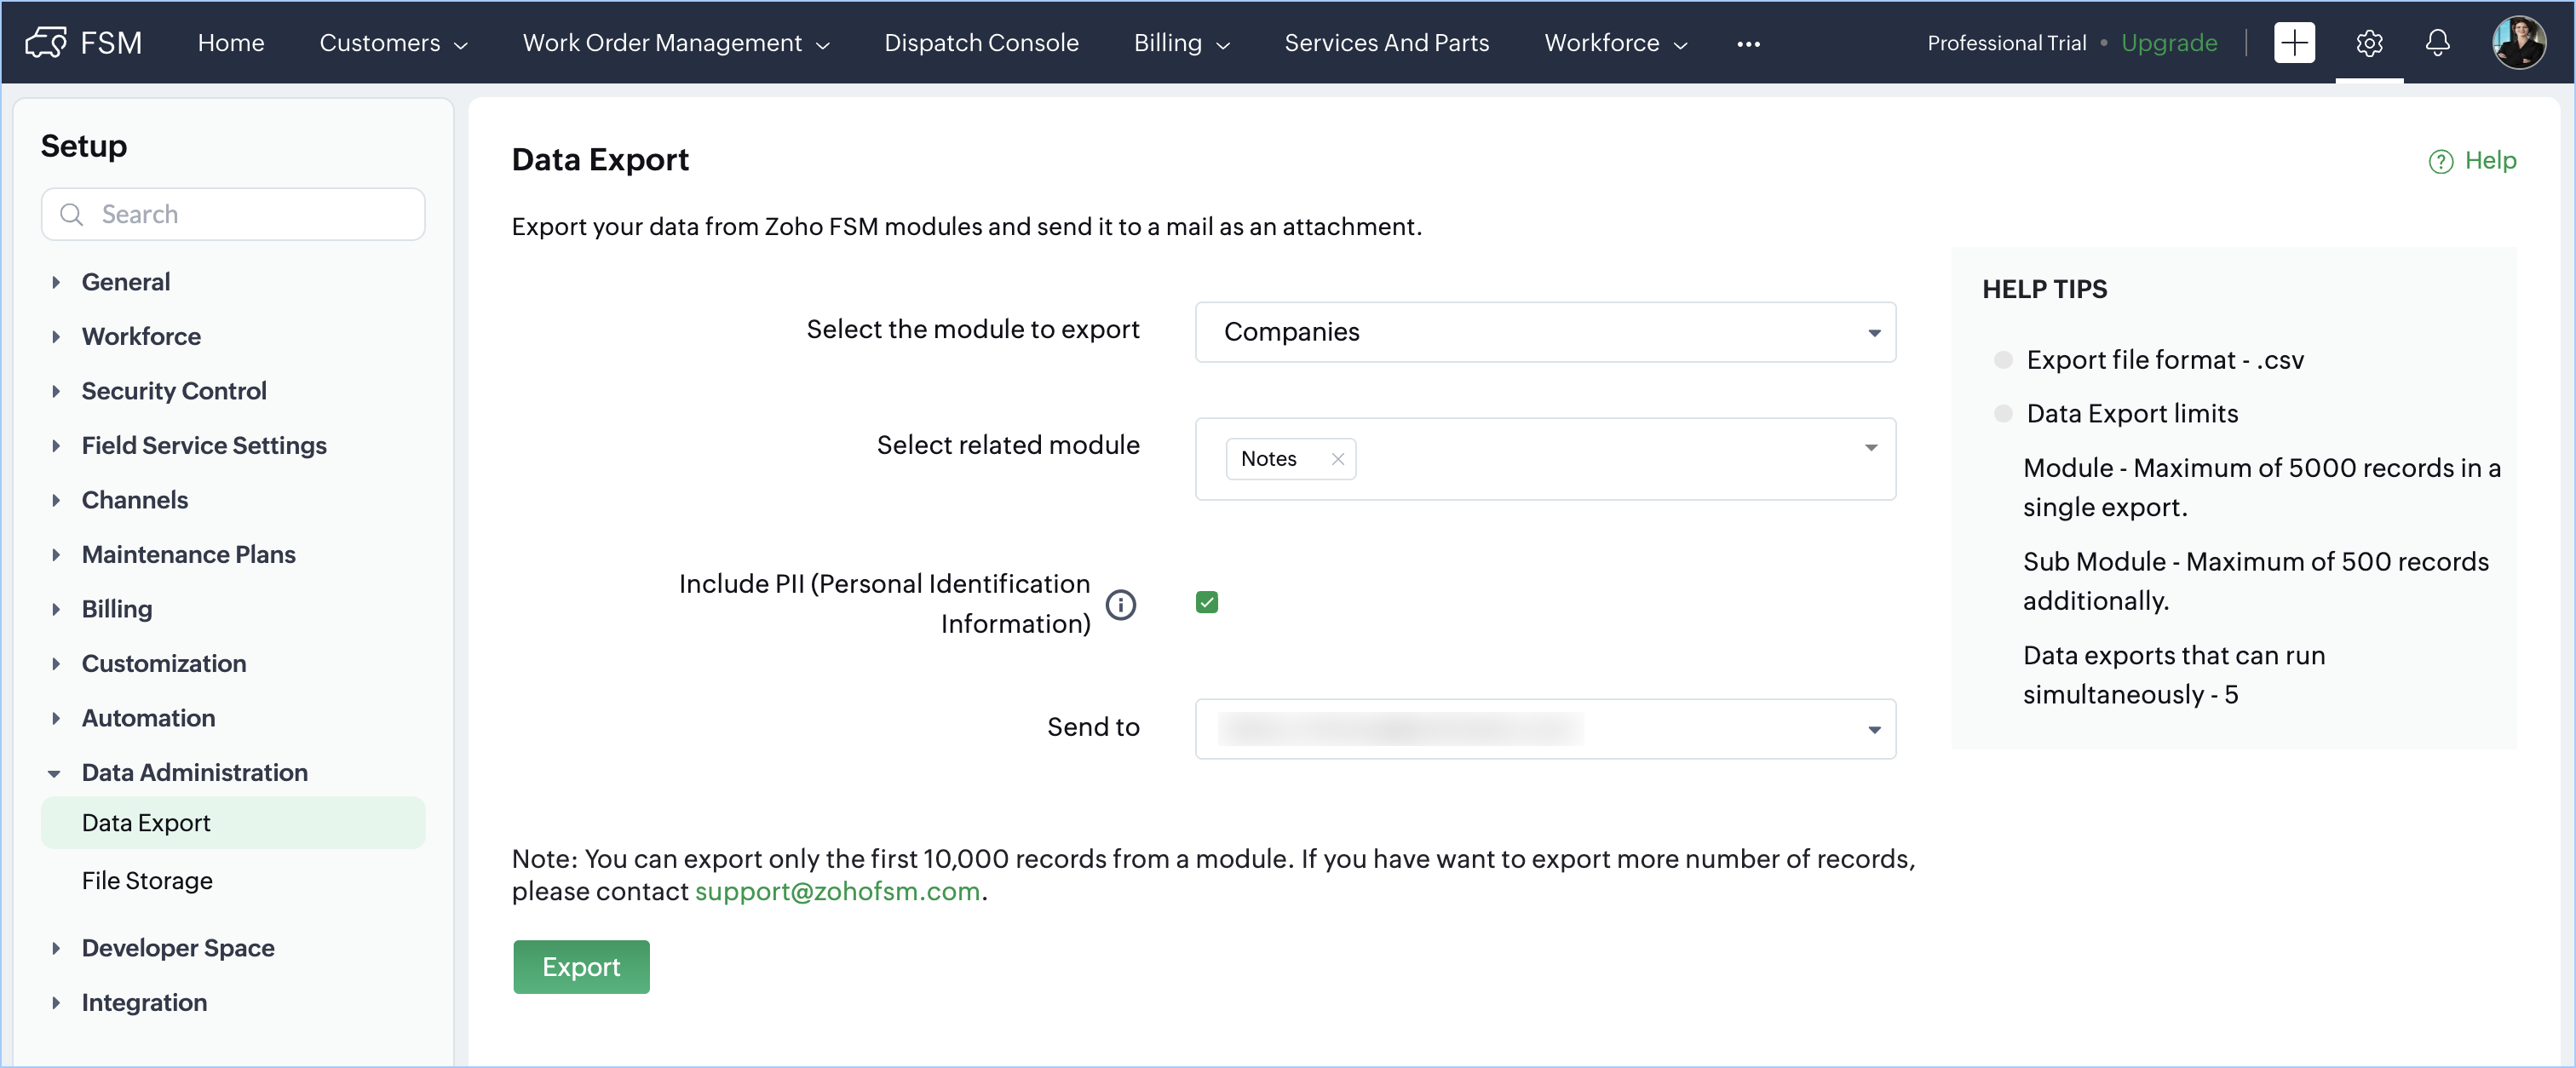Open the more options ellipsis menu
Viewport: 2576px width, 1068px height.
coord(1747,44)
